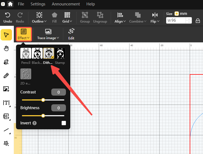Viewport: 203px width, 154px height.
Task: Open the File menu
Action: point(21,4)
